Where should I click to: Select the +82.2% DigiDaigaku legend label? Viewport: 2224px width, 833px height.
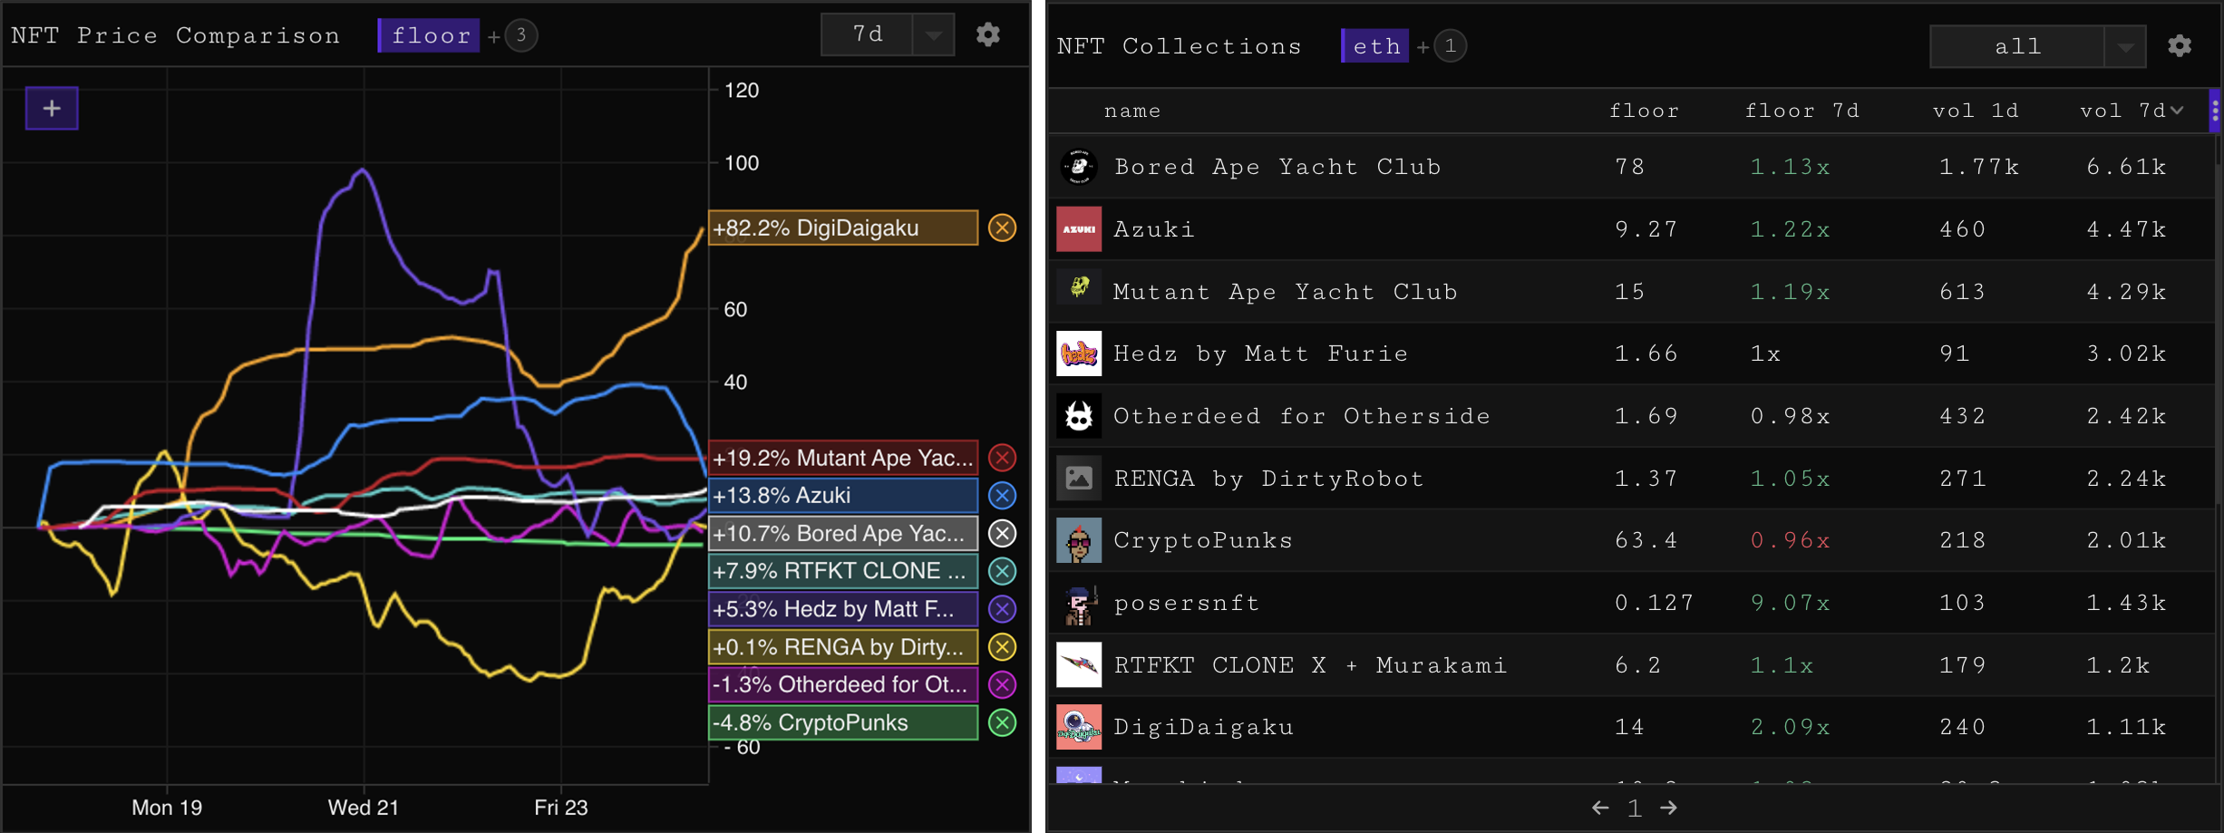pos(843,228)
